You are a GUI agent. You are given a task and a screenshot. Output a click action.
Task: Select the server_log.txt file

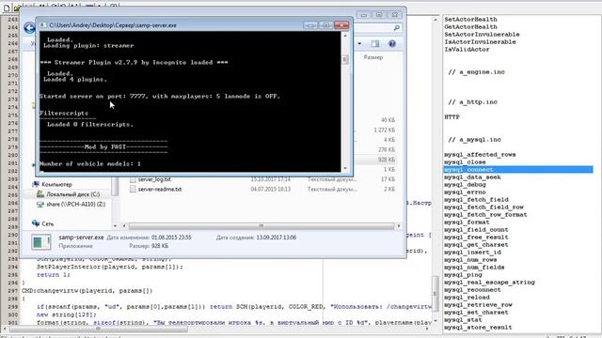point(154,179)
